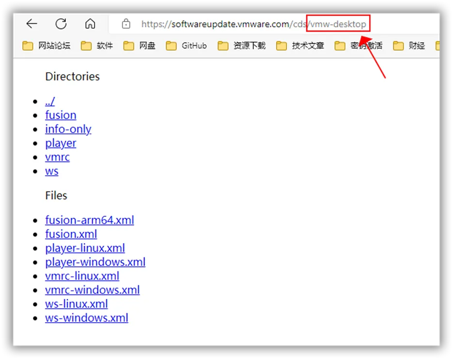The width and height of the screenshot is (453, 359).
Task: Expand the 技术文章 bookmark folder
Action: (x=300, y=46)
